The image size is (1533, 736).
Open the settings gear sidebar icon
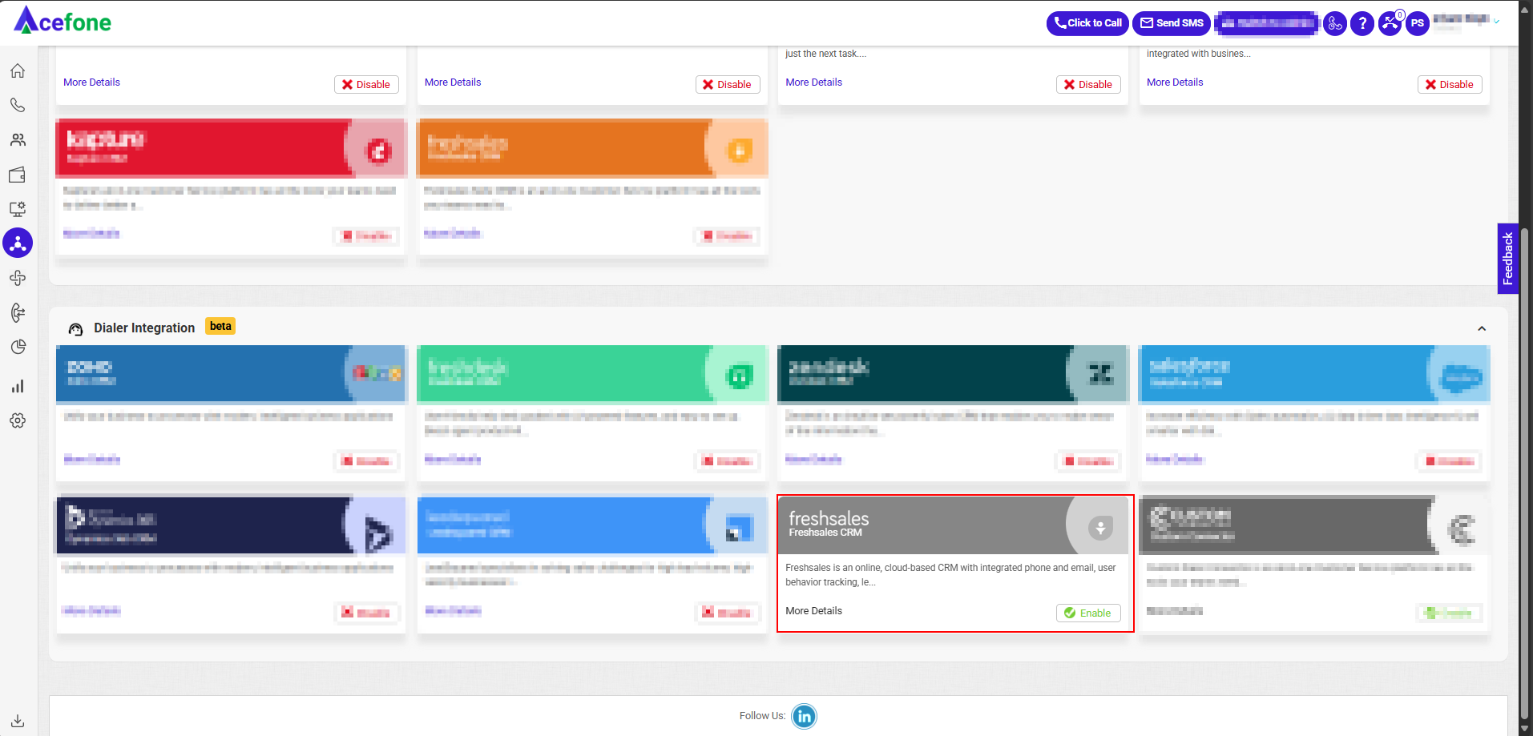pyautogui.click(x=18, y=420)
